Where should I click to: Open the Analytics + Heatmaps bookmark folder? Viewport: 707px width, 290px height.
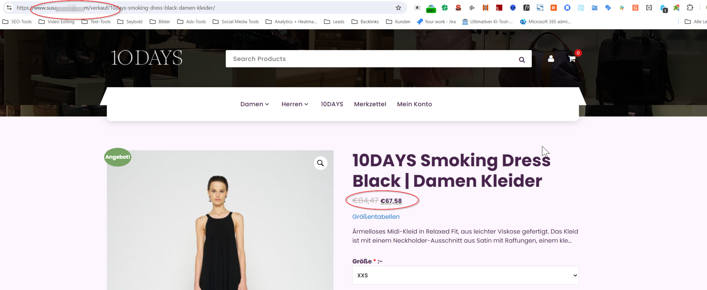click(291, 22)
